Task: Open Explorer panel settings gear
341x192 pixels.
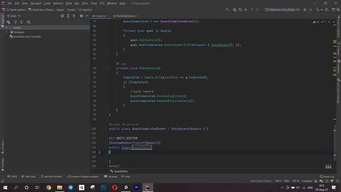Action: click(x=81, y=16)
